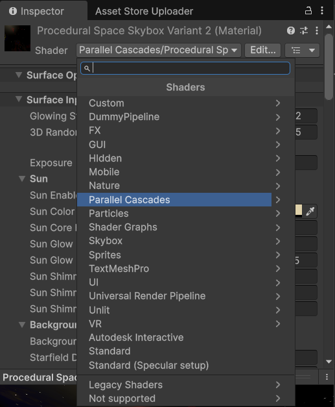Open the Skybox shader submenu
335x407 pixels.
click(x=186, y=241)
